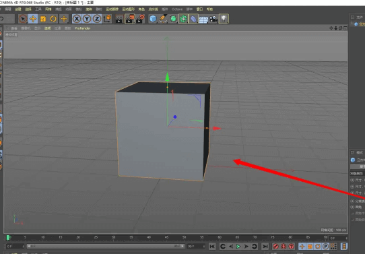The image size is (365, 254).
Task: Render the active view clapperboard
Action: [x=119, y=19]
